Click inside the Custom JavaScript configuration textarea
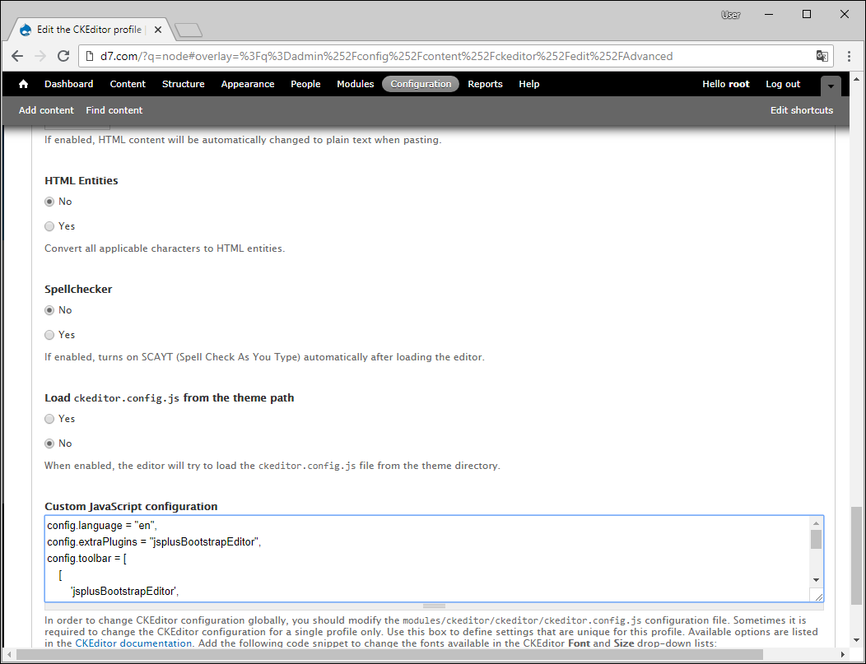 pos(427,559)
